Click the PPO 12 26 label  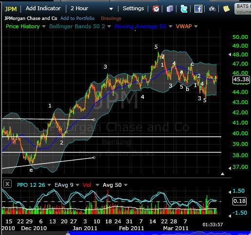31,185
